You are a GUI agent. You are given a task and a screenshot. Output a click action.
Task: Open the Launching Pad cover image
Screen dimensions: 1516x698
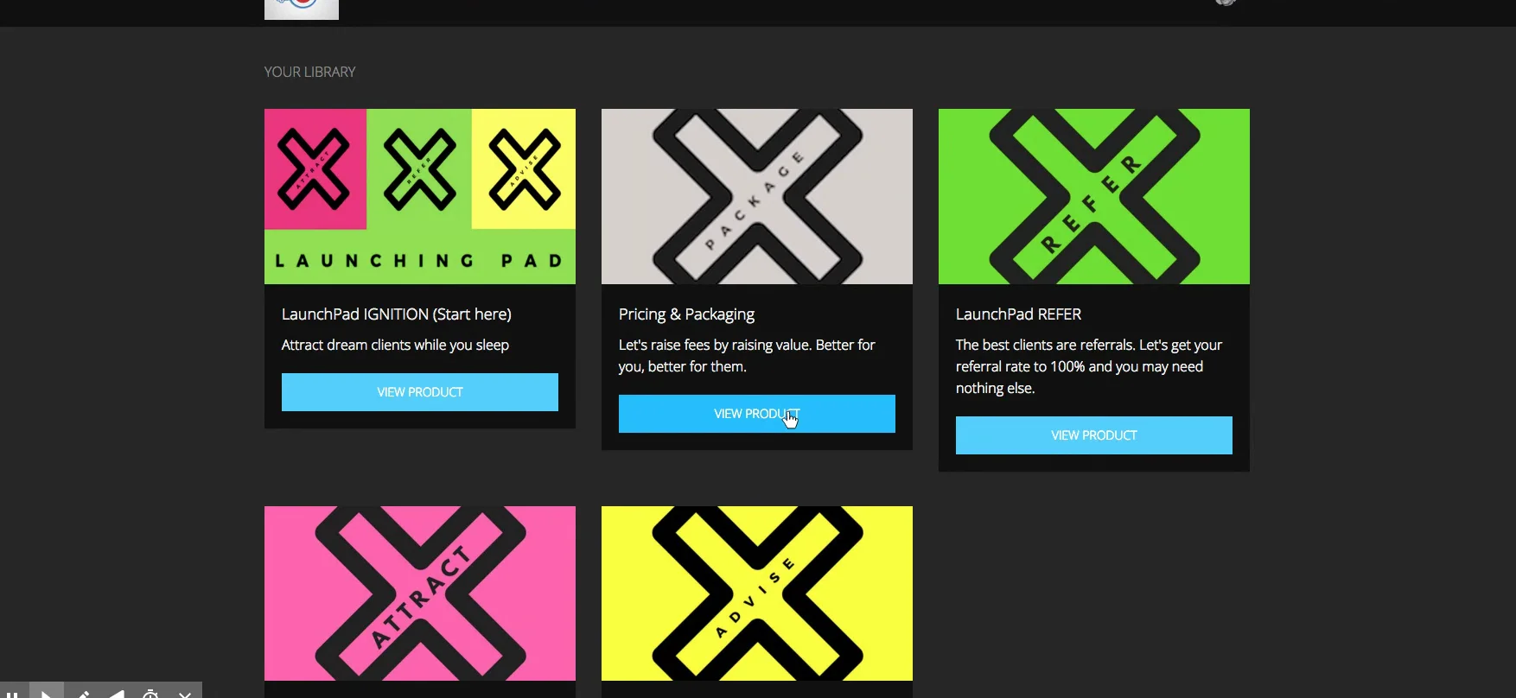point(420,196)
